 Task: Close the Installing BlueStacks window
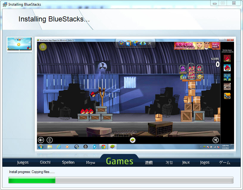point(234,3)
